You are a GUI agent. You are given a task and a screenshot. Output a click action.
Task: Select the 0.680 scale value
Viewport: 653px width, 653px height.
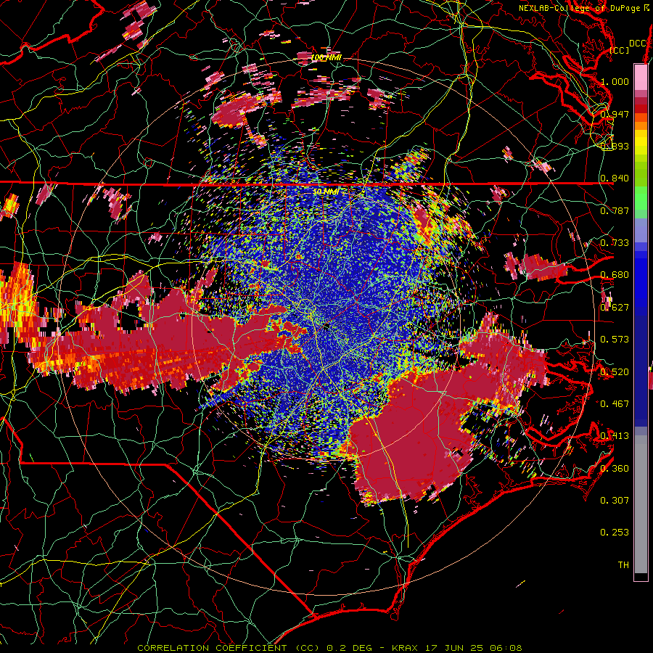(615, 275)
